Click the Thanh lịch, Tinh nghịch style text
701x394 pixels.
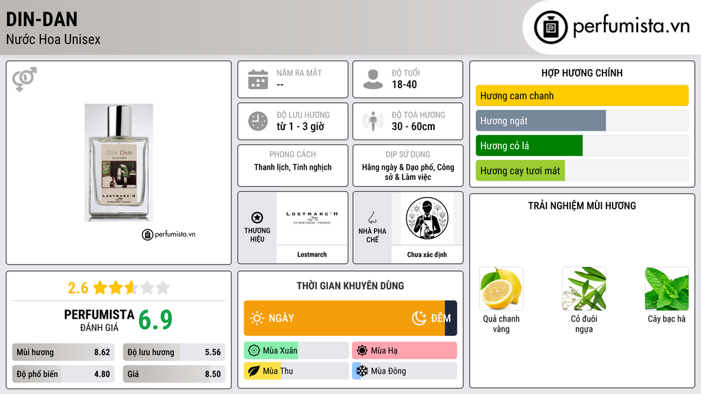click(x=293, y=167)
